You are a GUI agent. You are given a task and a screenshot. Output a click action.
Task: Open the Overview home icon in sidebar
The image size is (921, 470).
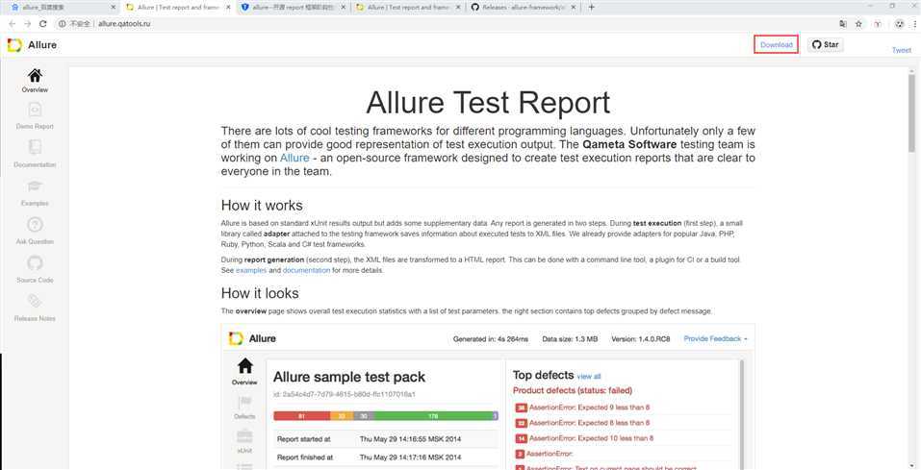35,75
